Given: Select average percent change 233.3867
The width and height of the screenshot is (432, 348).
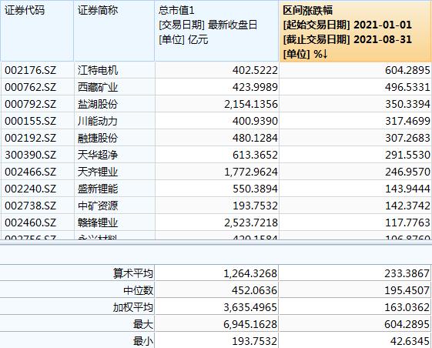Looking at the screenshot, I should 407,273.
